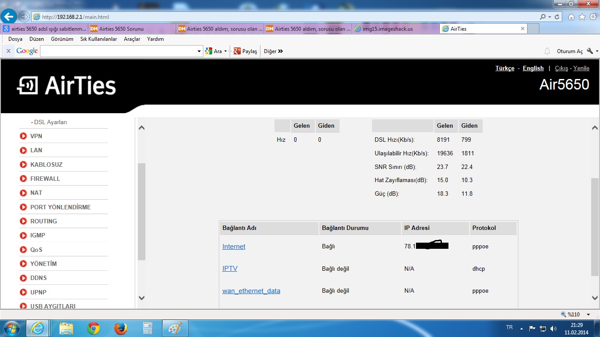Open the Internet connection link

(x=234, y=247)
